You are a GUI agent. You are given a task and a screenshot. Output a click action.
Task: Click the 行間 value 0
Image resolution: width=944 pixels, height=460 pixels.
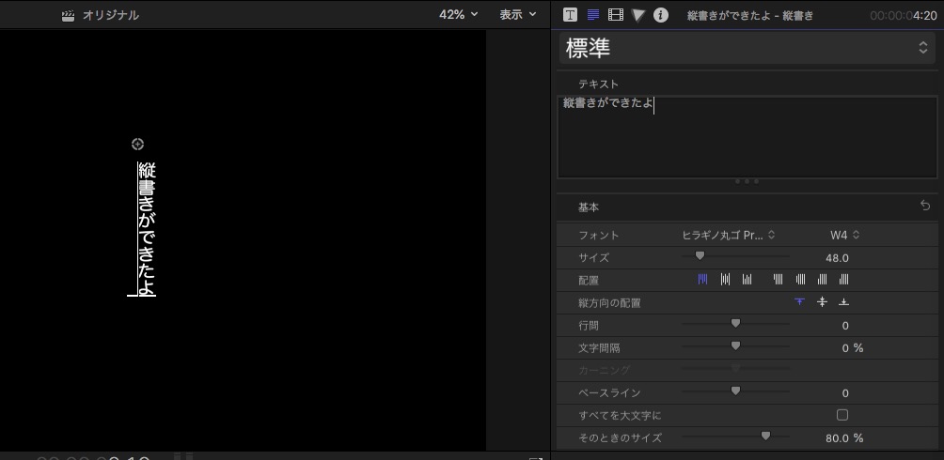coord(845,326)
